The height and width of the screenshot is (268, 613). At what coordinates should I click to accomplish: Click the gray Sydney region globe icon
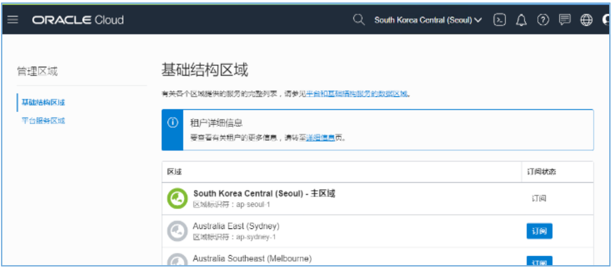click(177, 232)
